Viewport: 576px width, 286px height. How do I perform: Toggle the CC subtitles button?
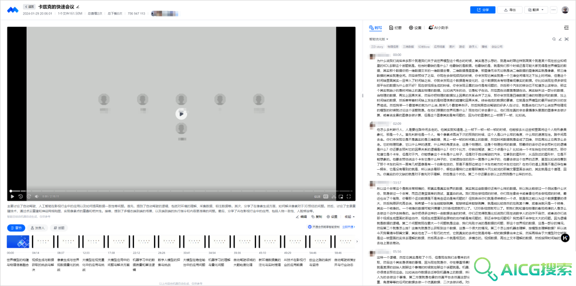tap(326, 197)
